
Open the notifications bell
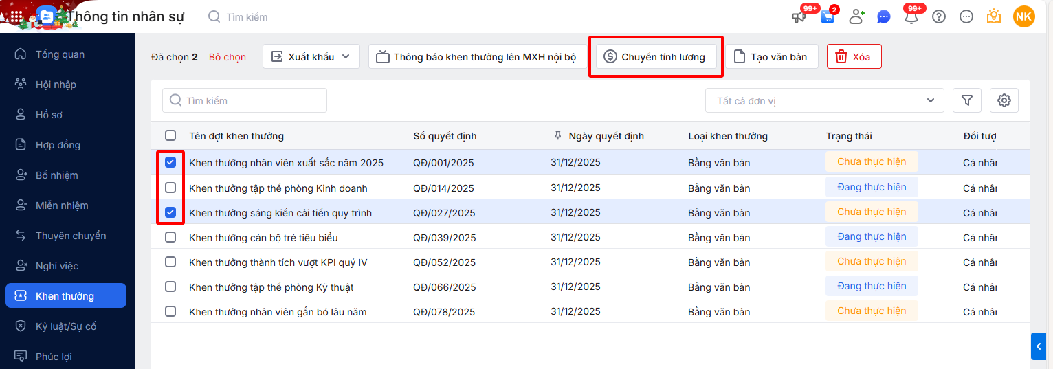pos(911,17)
